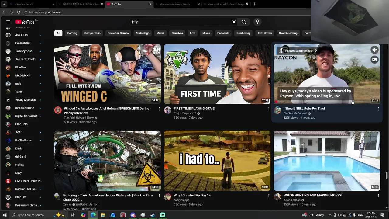
Task: Click Kevin LaSean channel avatar
Action: click(x=277, y=197)
